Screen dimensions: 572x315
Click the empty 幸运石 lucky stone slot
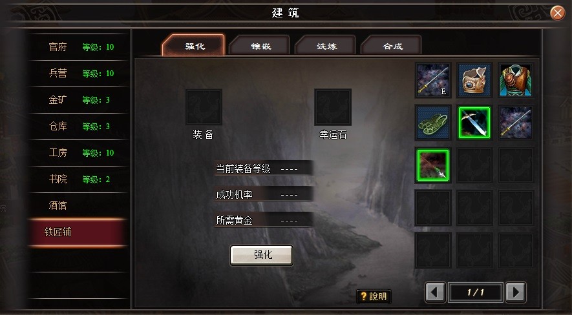point(333,107)
